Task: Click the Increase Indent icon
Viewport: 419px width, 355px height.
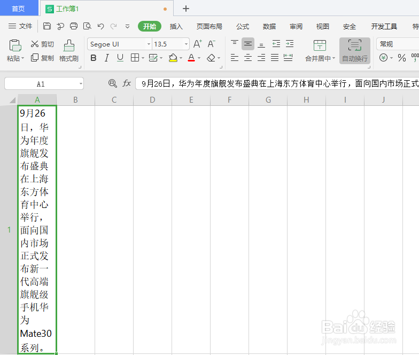Action: pyautogui.click(x=290, y=44)
